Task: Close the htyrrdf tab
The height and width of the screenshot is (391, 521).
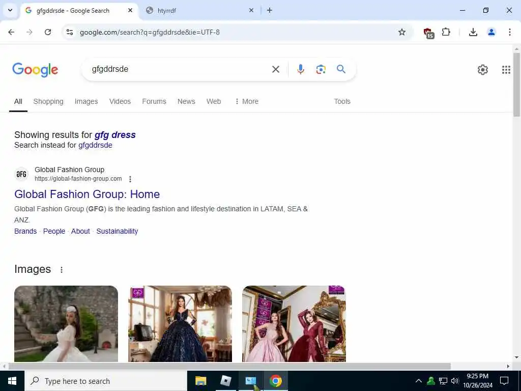Action: (251, 10)
